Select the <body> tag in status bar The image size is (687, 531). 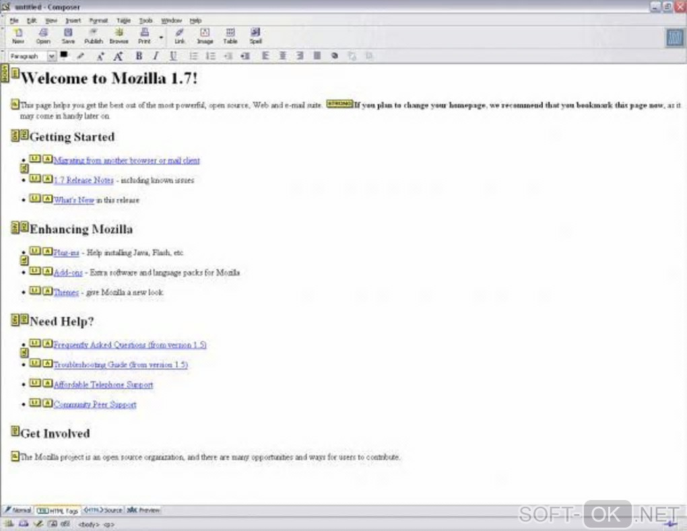pos(89,524)
